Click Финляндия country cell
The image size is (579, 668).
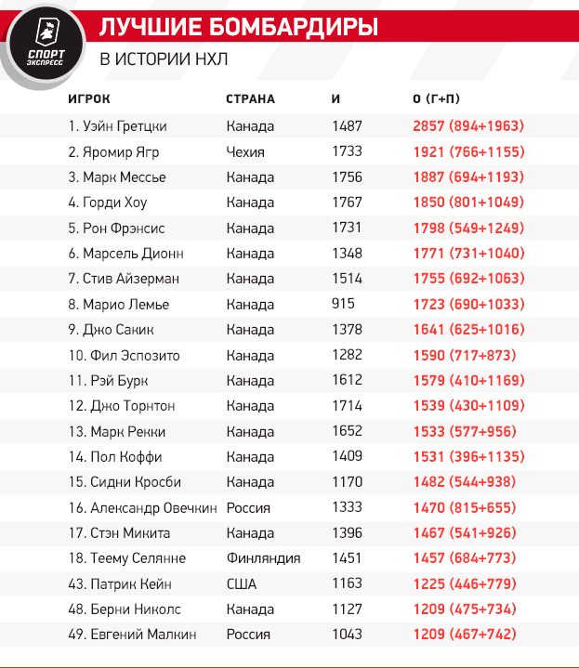tap(263, 558)
